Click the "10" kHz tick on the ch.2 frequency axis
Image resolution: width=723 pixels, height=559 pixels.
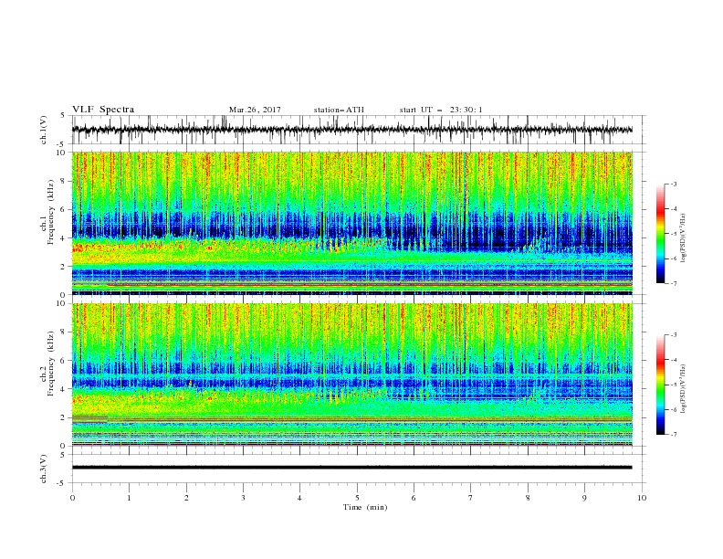click(61, 303)
